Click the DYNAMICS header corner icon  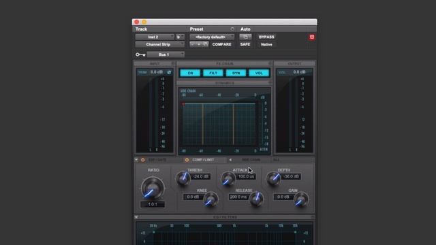tap(270, 83)
